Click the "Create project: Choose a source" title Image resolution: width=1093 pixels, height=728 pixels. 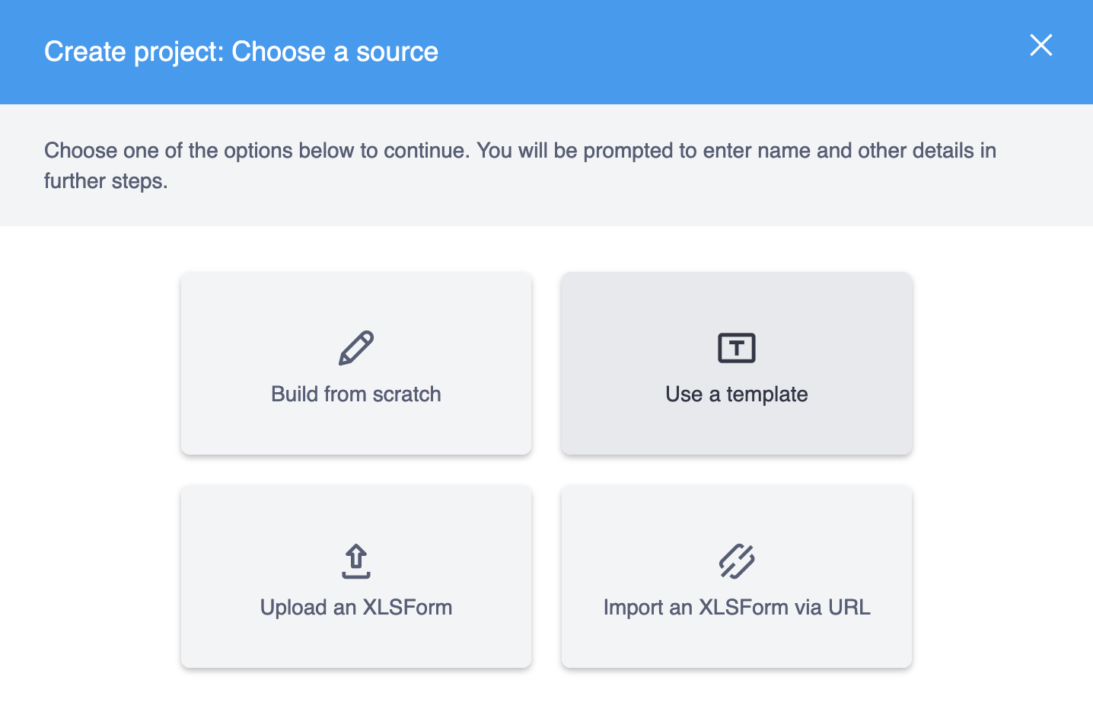click(x=241, y=52)
